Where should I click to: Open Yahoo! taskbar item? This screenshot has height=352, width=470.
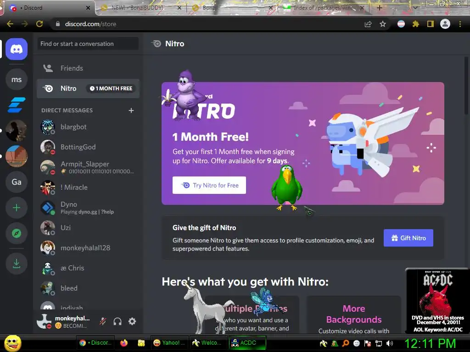click(169, 343)
